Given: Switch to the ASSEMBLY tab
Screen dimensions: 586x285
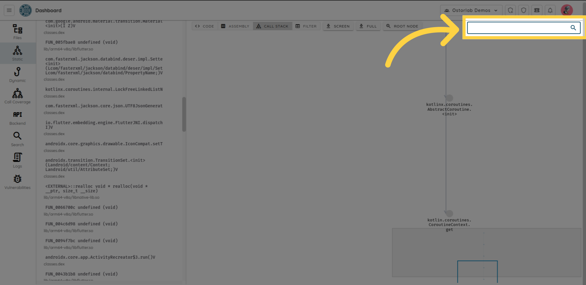Looking at the screenshot, I should (235, 26).
